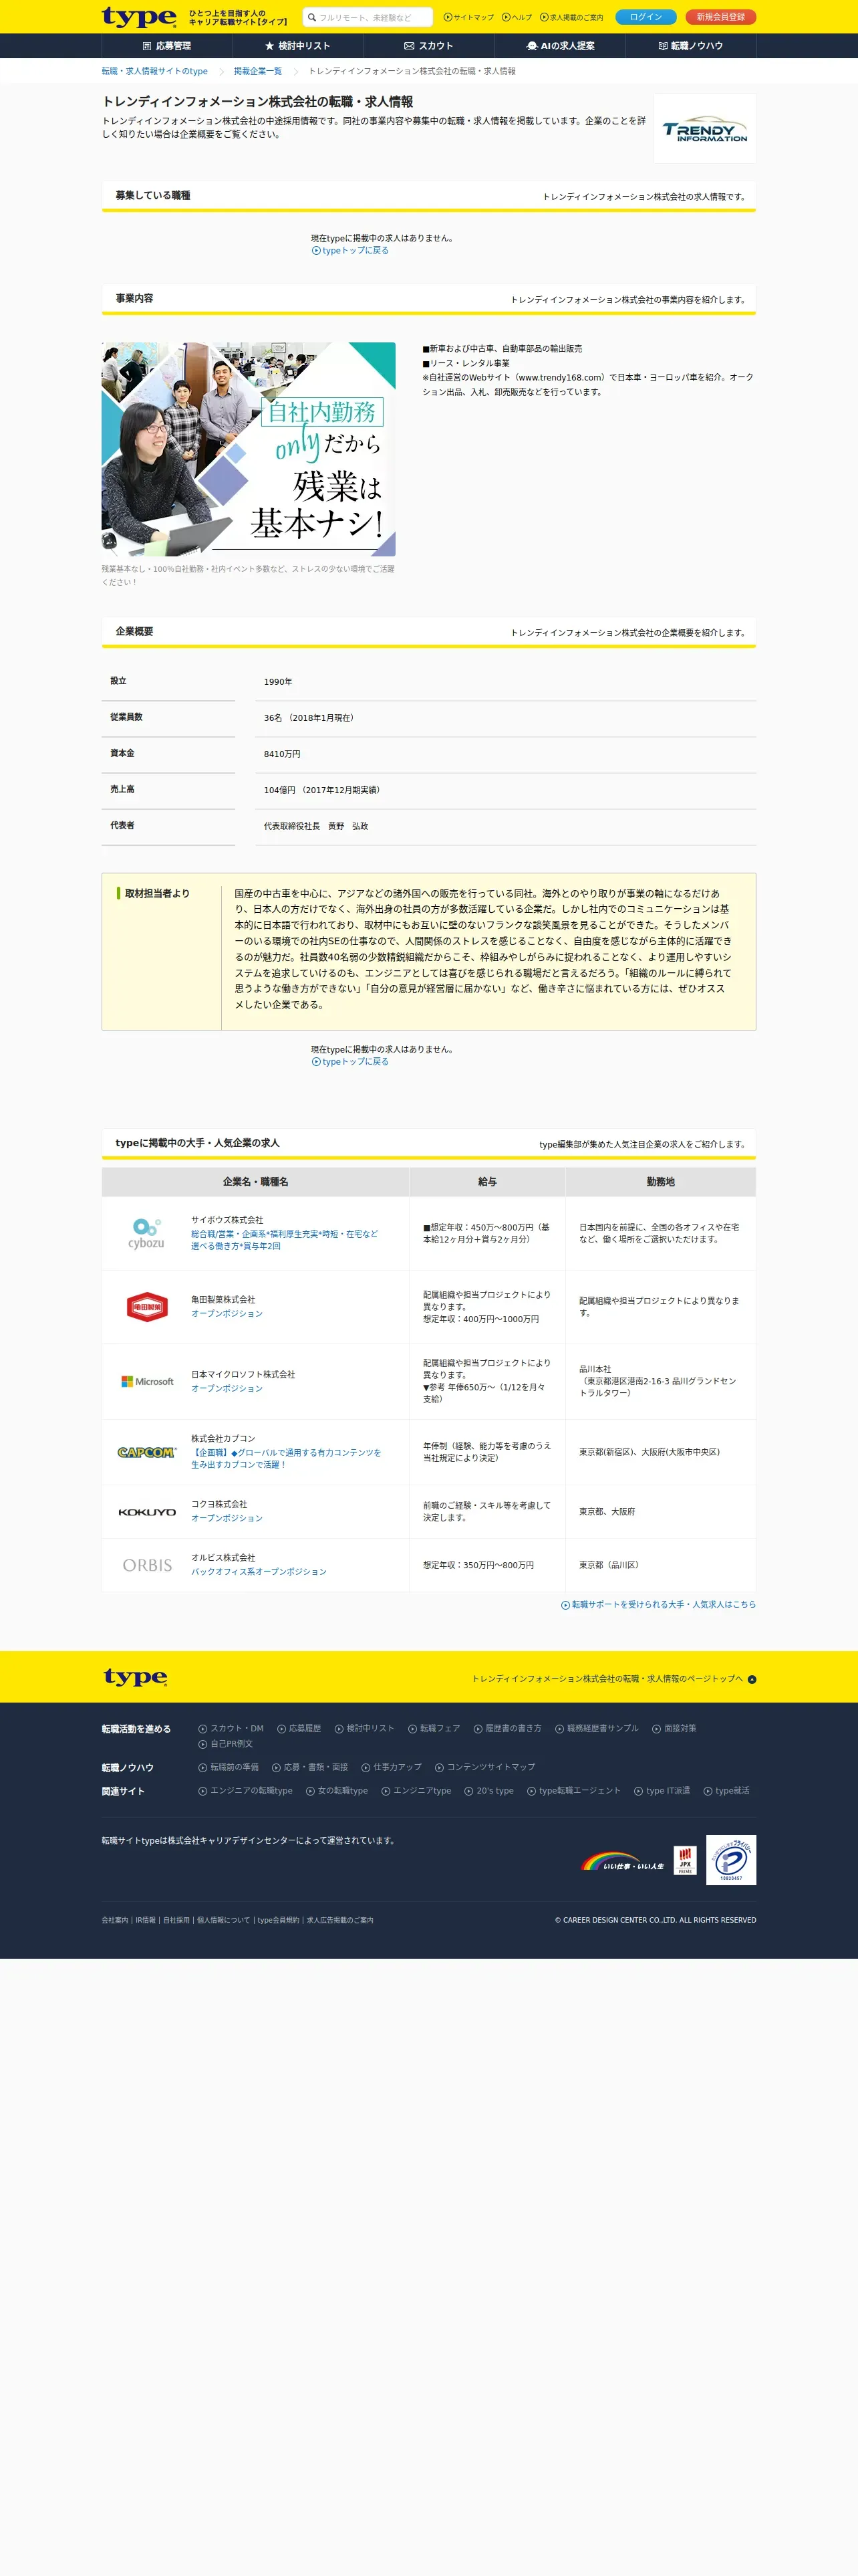Open the 会社案内 footer link
This screenshot has height=2576, width=858.
115,1920
